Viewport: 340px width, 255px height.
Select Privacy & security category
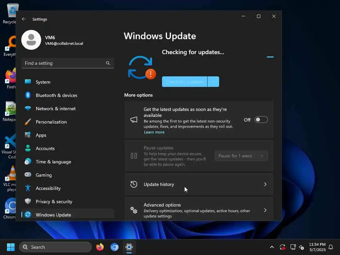point(68,202)
